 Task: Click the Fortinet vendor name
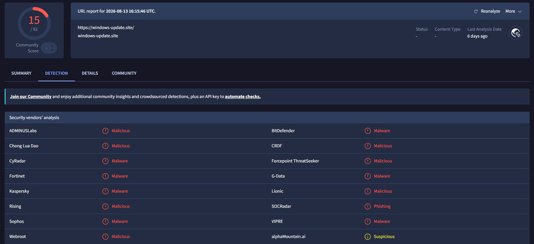pos(17,176)
